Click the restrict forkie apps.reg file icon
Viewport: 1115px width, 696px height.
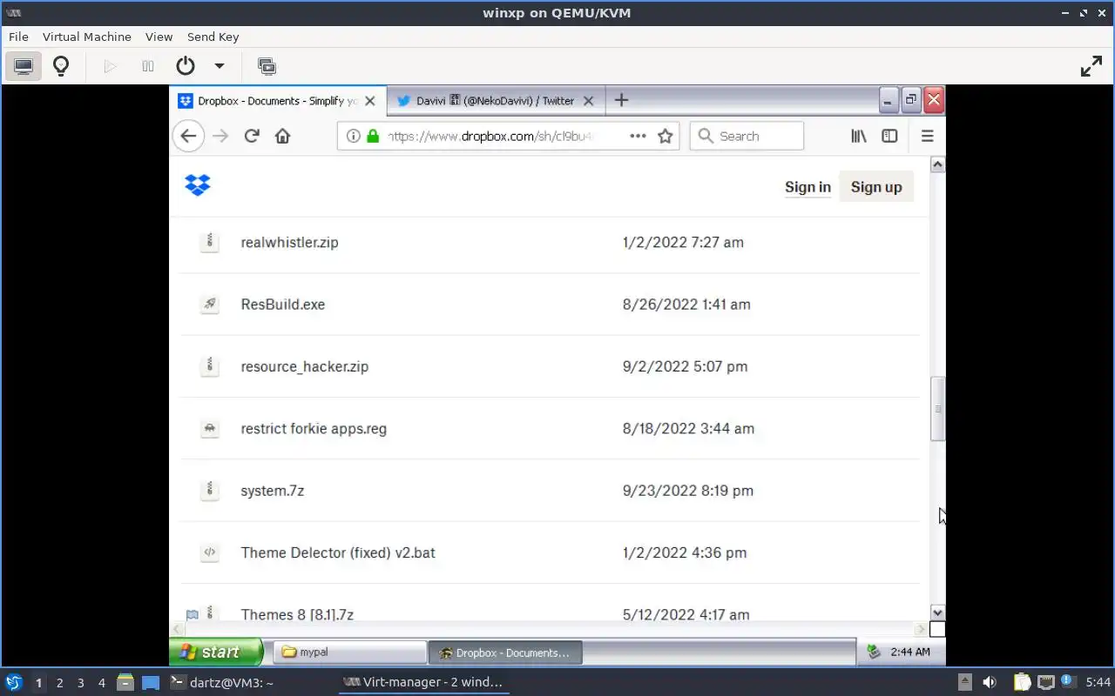(209, 429)
